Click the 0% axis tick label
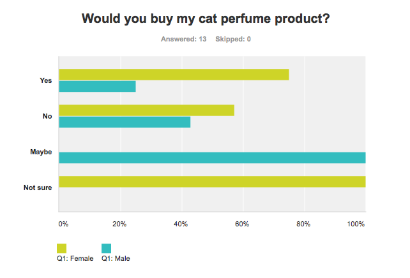This screenshot has height=278, width=410. [63, 224]
